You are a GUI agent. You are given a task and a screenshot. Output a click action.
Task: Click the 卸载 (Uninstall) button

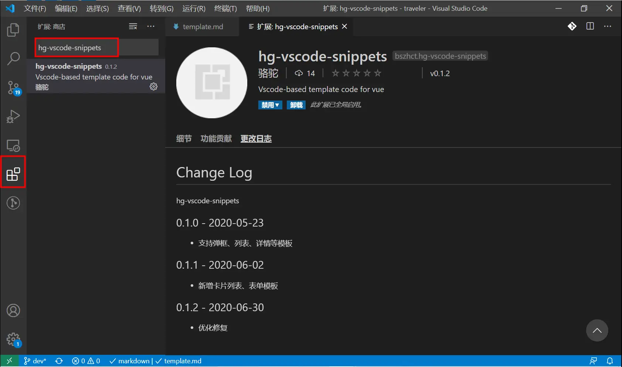(296, 105)
